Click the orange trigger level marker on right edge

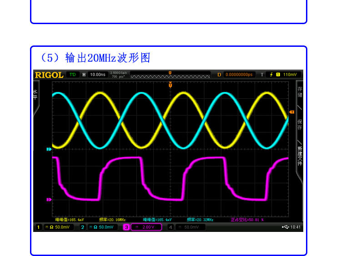pos(291,112)
